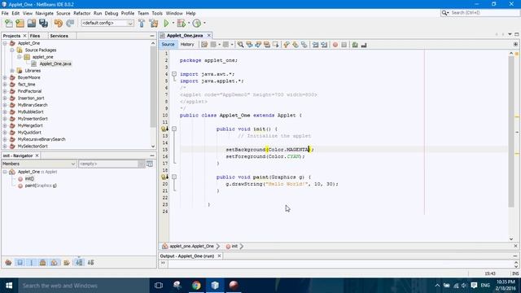This screenshot has height=293, width=521.
Task: Click the Next Bookmark icon
Action: tap(296, 45)
